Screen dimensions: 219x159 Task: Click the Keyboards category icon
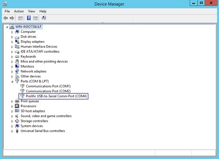coord(17,56)
